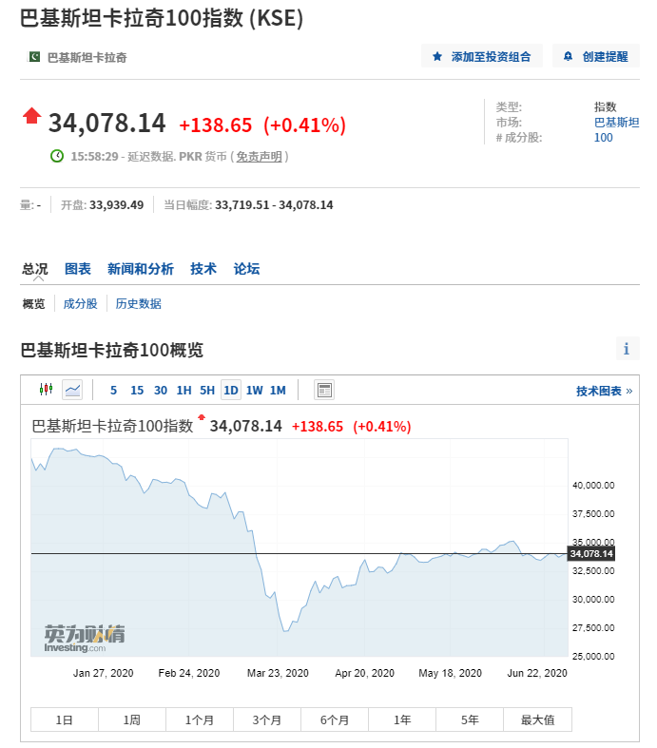Set chart interval to 5 minutes
Image resolution: width=657 pixels, height=748 pixels.
point(114,390)
